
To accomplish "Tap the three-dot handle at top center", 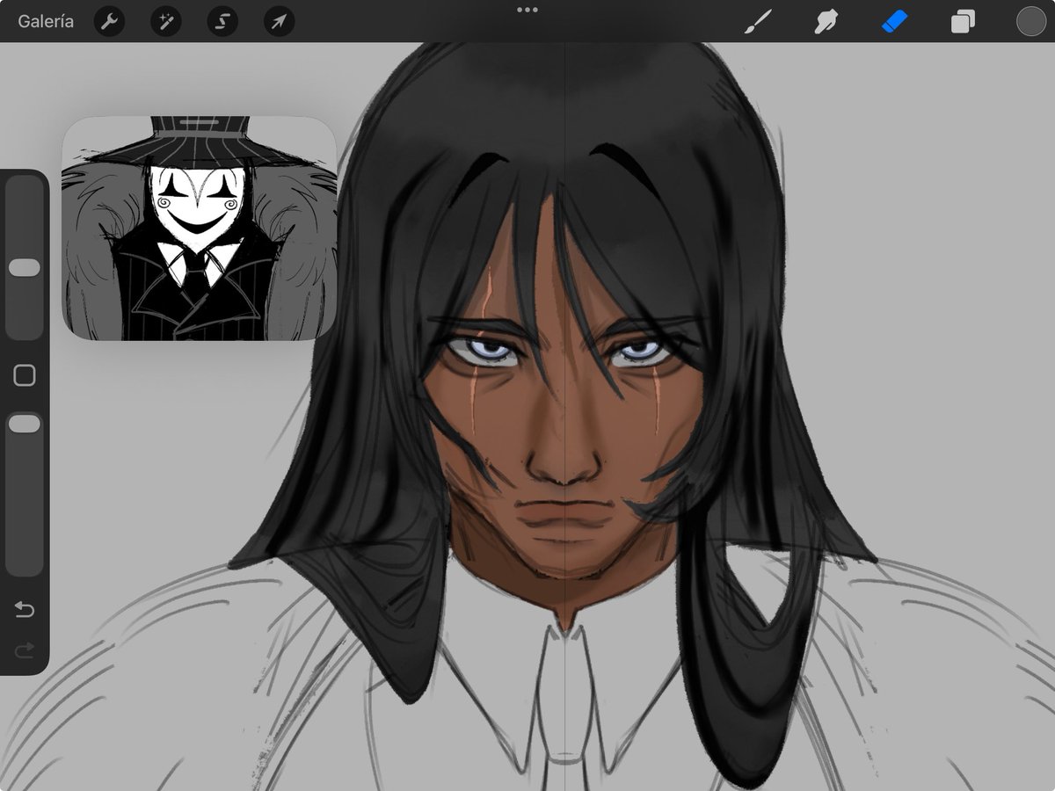I will [x=527, y=10].
